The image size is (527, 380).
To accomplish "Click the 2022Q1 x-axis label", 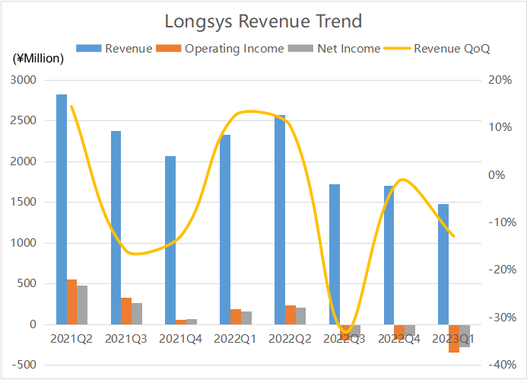I will click(x=235, y=339).
